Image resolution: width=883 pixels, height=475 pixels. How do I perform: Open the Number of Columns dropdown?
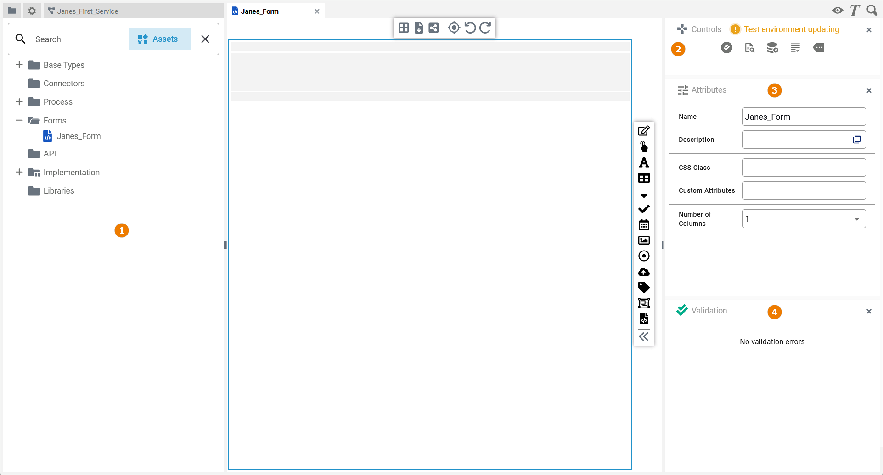pos(856,219)
